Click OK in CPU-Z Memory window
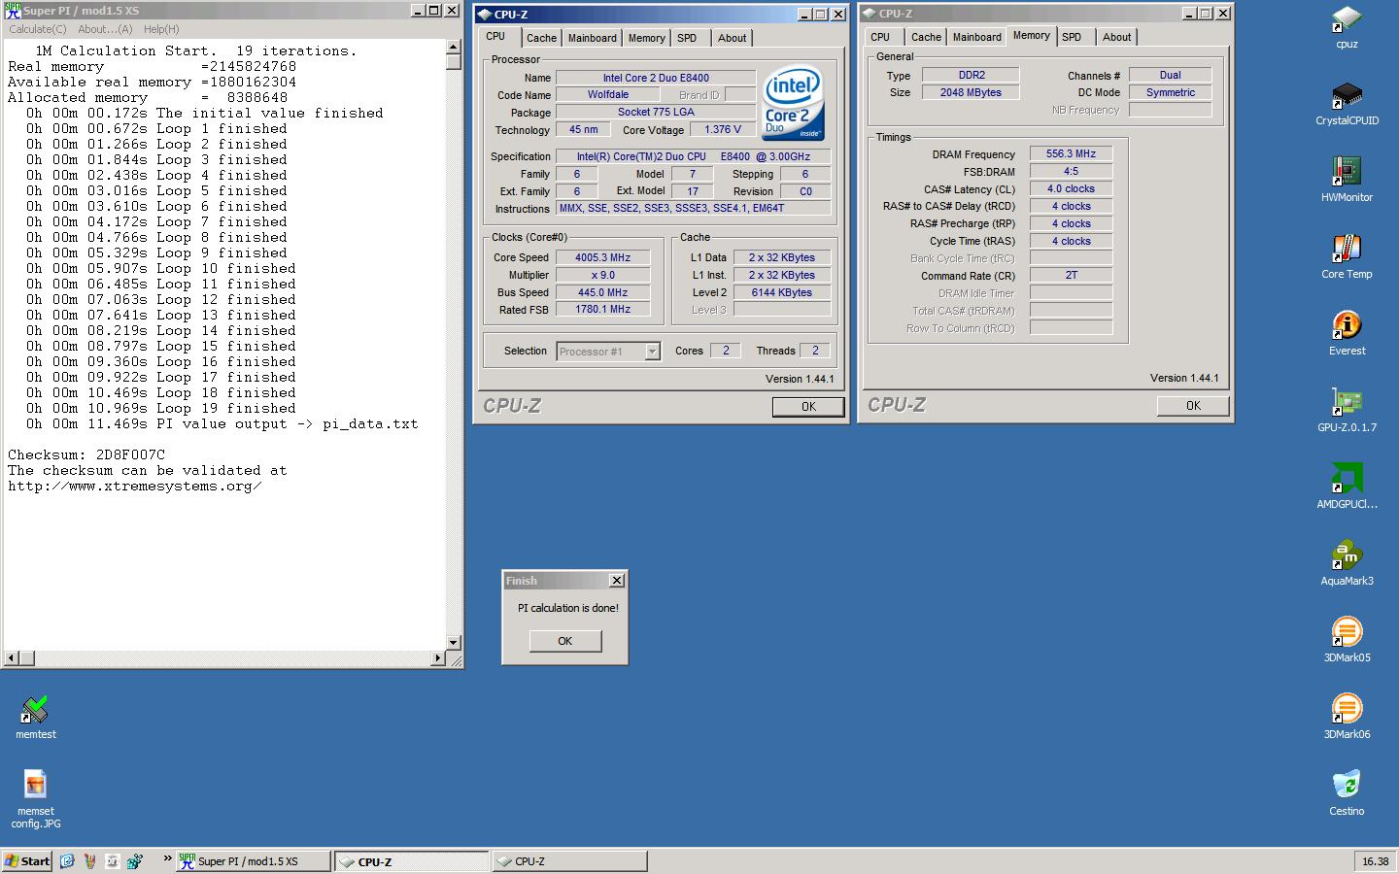1399x874 pixels. pos(1193,406)
